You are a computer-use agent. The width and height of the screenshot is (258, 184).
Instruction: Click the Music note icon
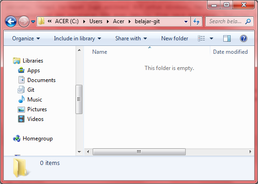pos(21,99)
